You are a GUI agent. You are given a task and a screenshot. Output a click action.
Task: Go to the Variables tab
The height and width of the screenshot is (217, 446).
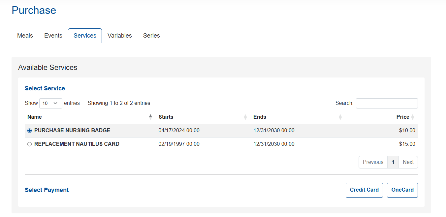(119, 36)
